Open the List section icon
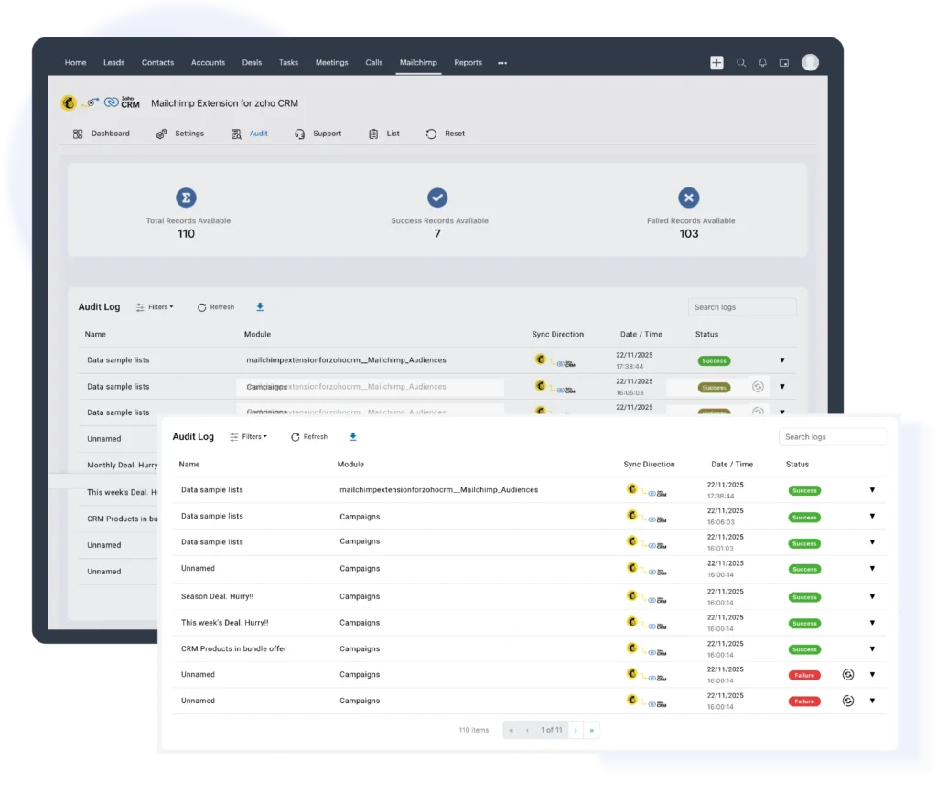 coord(374,133)
